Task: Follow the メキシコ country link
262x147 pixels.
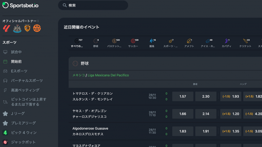Action: pos(79,75)
